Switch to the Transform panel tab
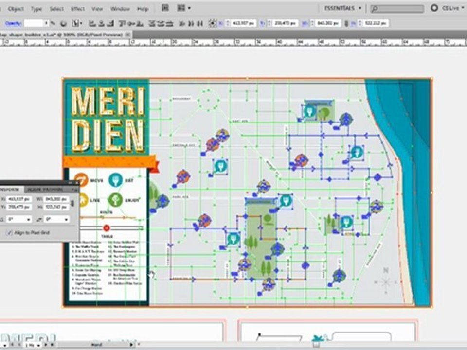 tap(10, 189)
